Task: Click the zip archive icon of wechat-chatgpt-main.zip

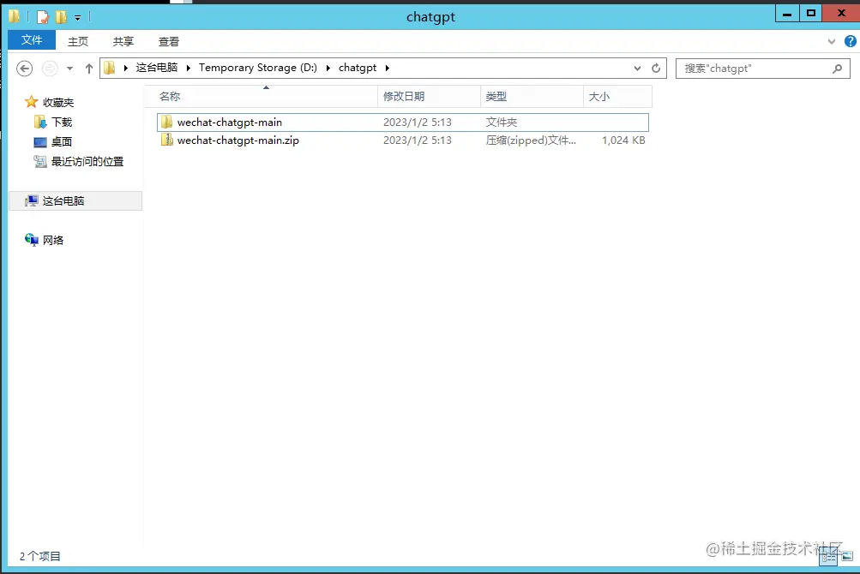Action: 166,140
